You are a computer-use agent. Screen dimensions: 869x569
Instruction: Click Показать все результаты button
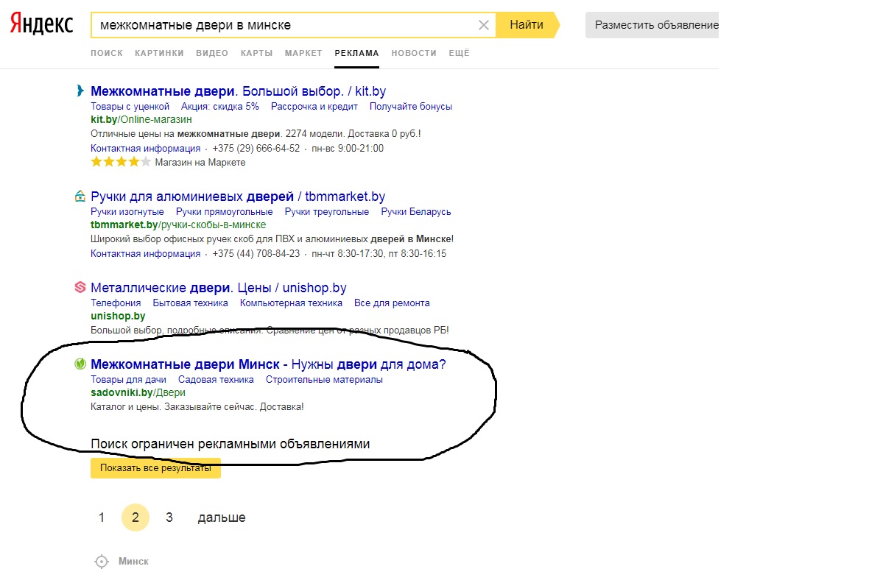[x=155, y=467]
